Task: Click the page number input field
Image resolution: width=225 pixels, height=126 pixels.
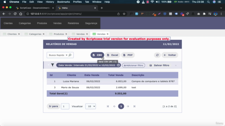Action: coord(65,106)
